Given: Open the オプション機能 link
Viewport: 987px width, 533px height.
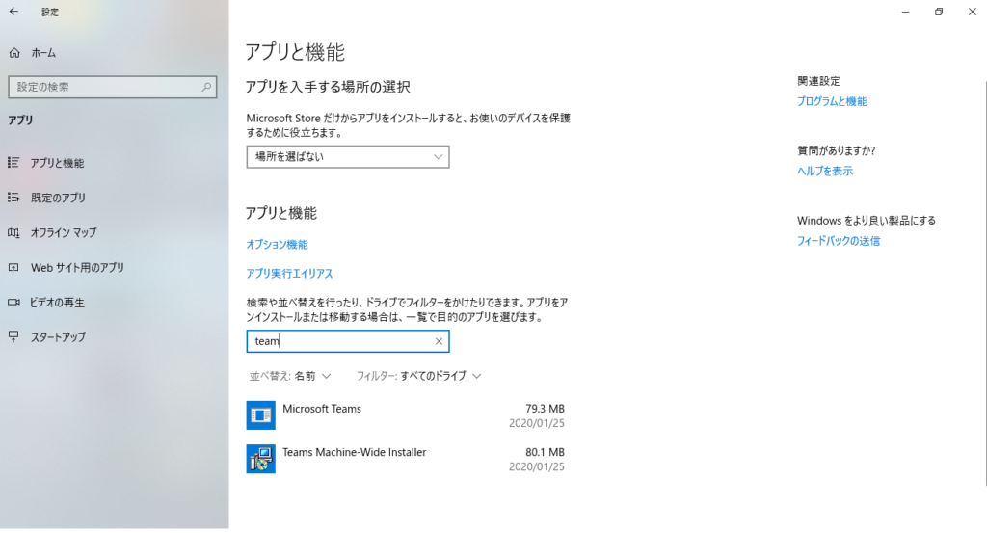Looking at the screenshot, I should click(x=277, y=244).
